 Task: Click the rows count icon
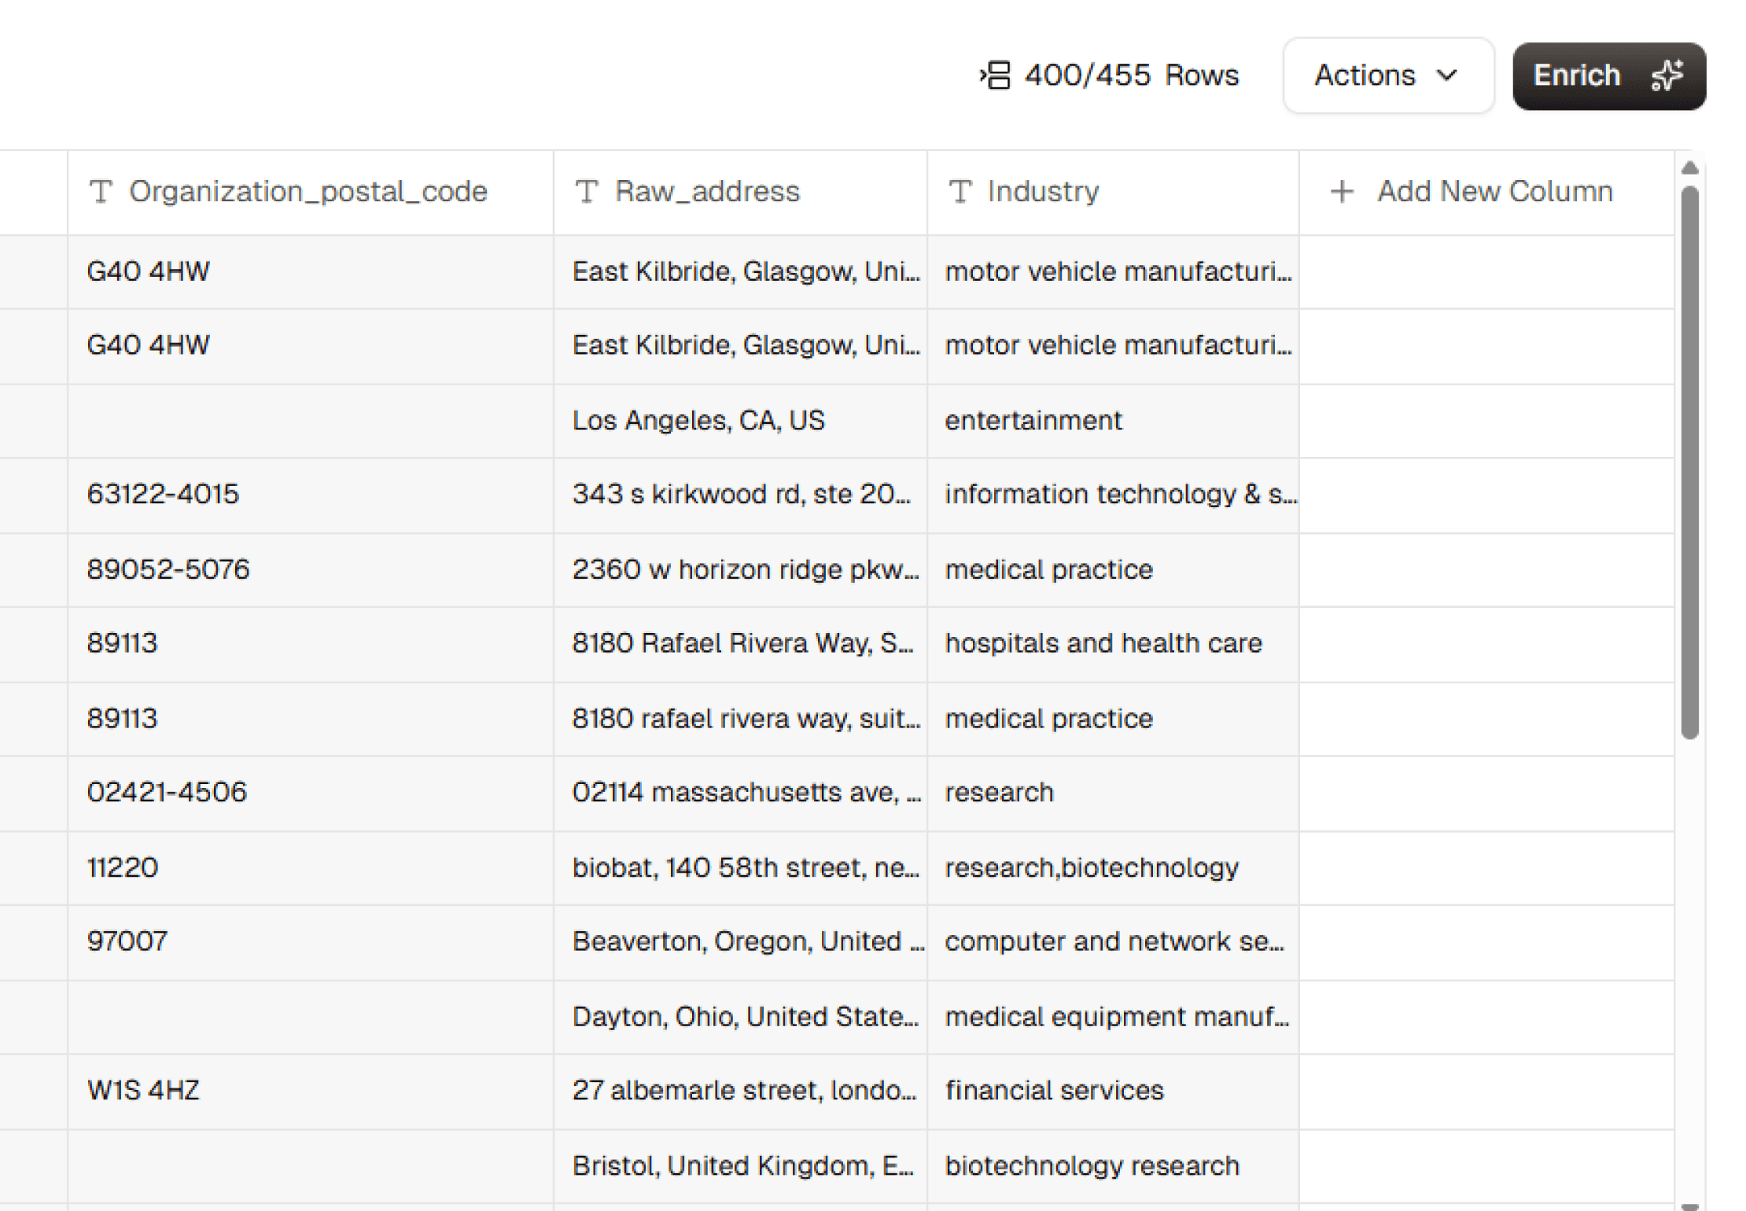tap(995, 75)
